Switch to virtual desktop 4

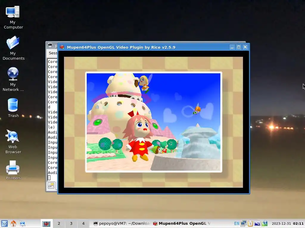(83, 224)
